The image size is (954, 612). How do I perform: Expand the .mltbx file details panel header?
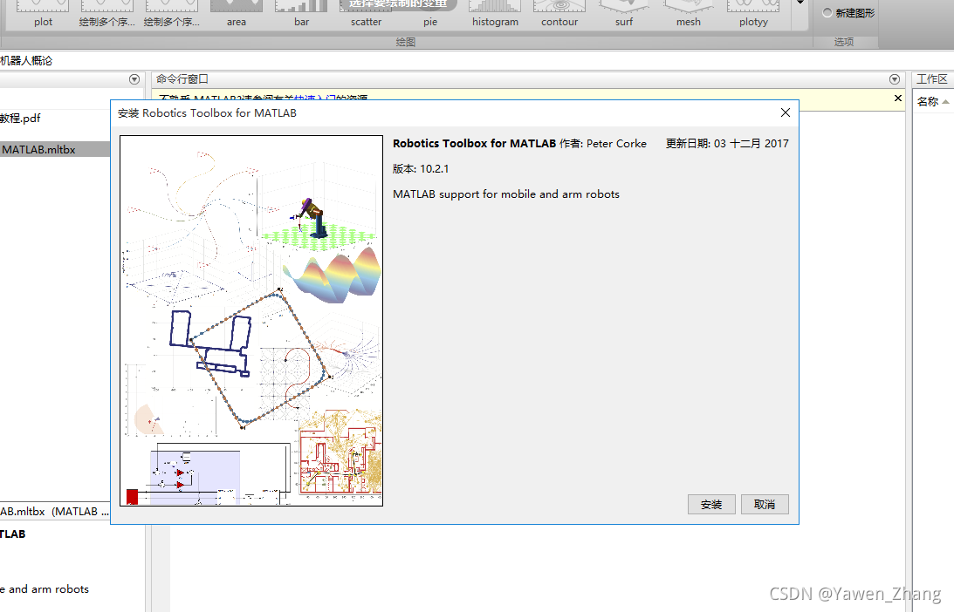[54, 512]
